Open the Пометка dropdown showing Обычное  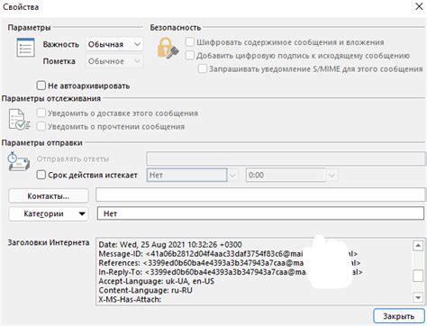pyautogui.click(x=114, y=61)
